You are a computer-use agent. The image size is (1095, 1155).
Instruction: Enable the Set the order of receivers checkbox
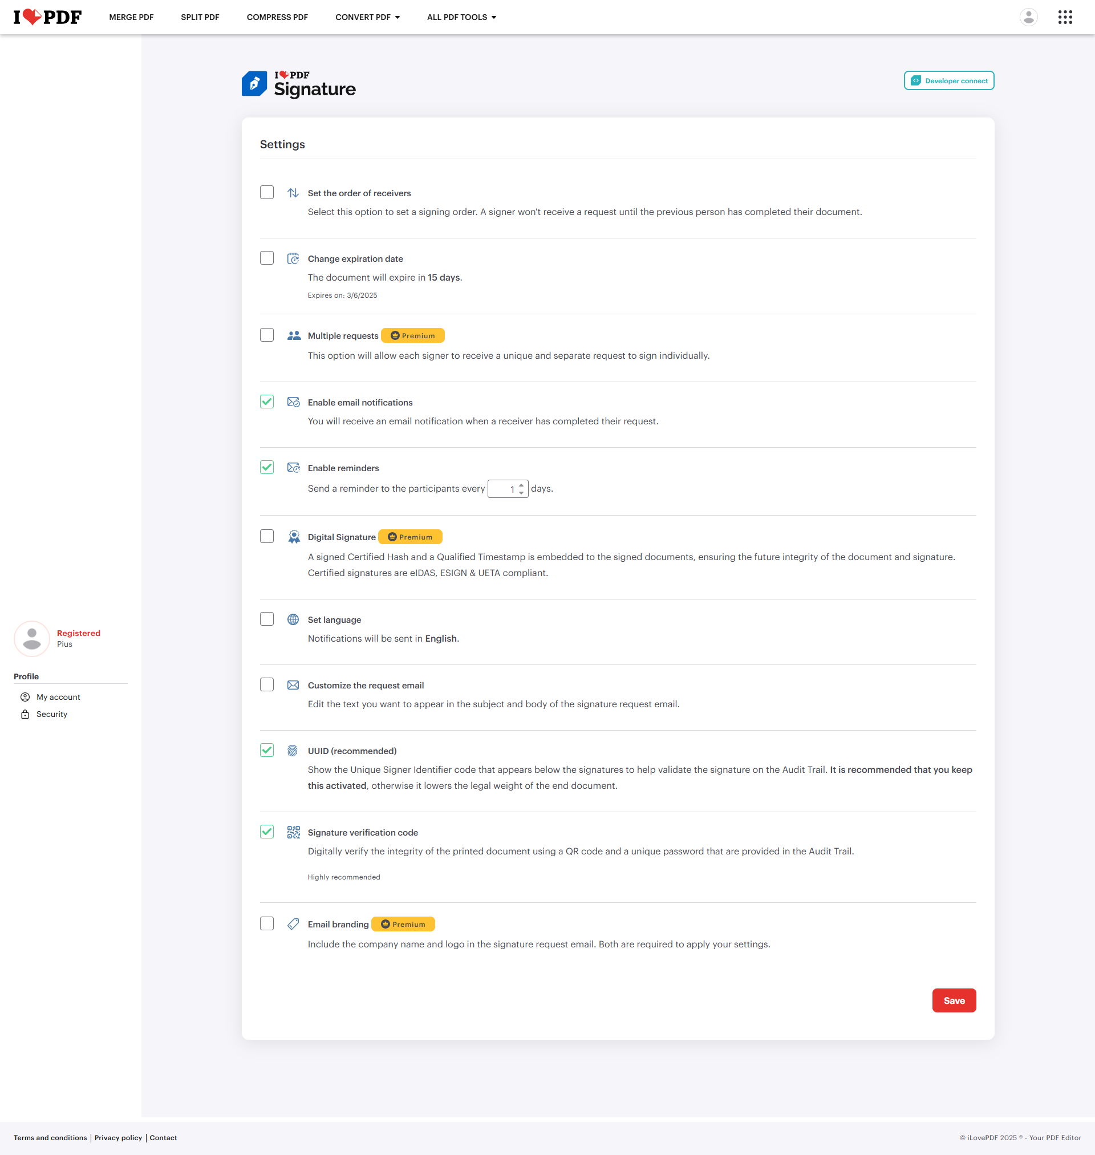point(267,193)
